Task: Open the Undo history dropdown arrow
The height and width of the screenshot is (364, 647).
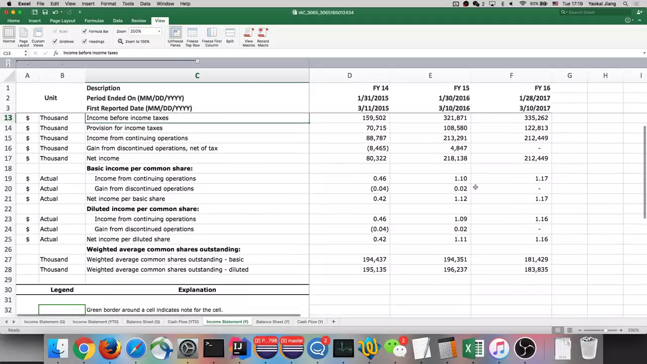Action: coord(62,12)
